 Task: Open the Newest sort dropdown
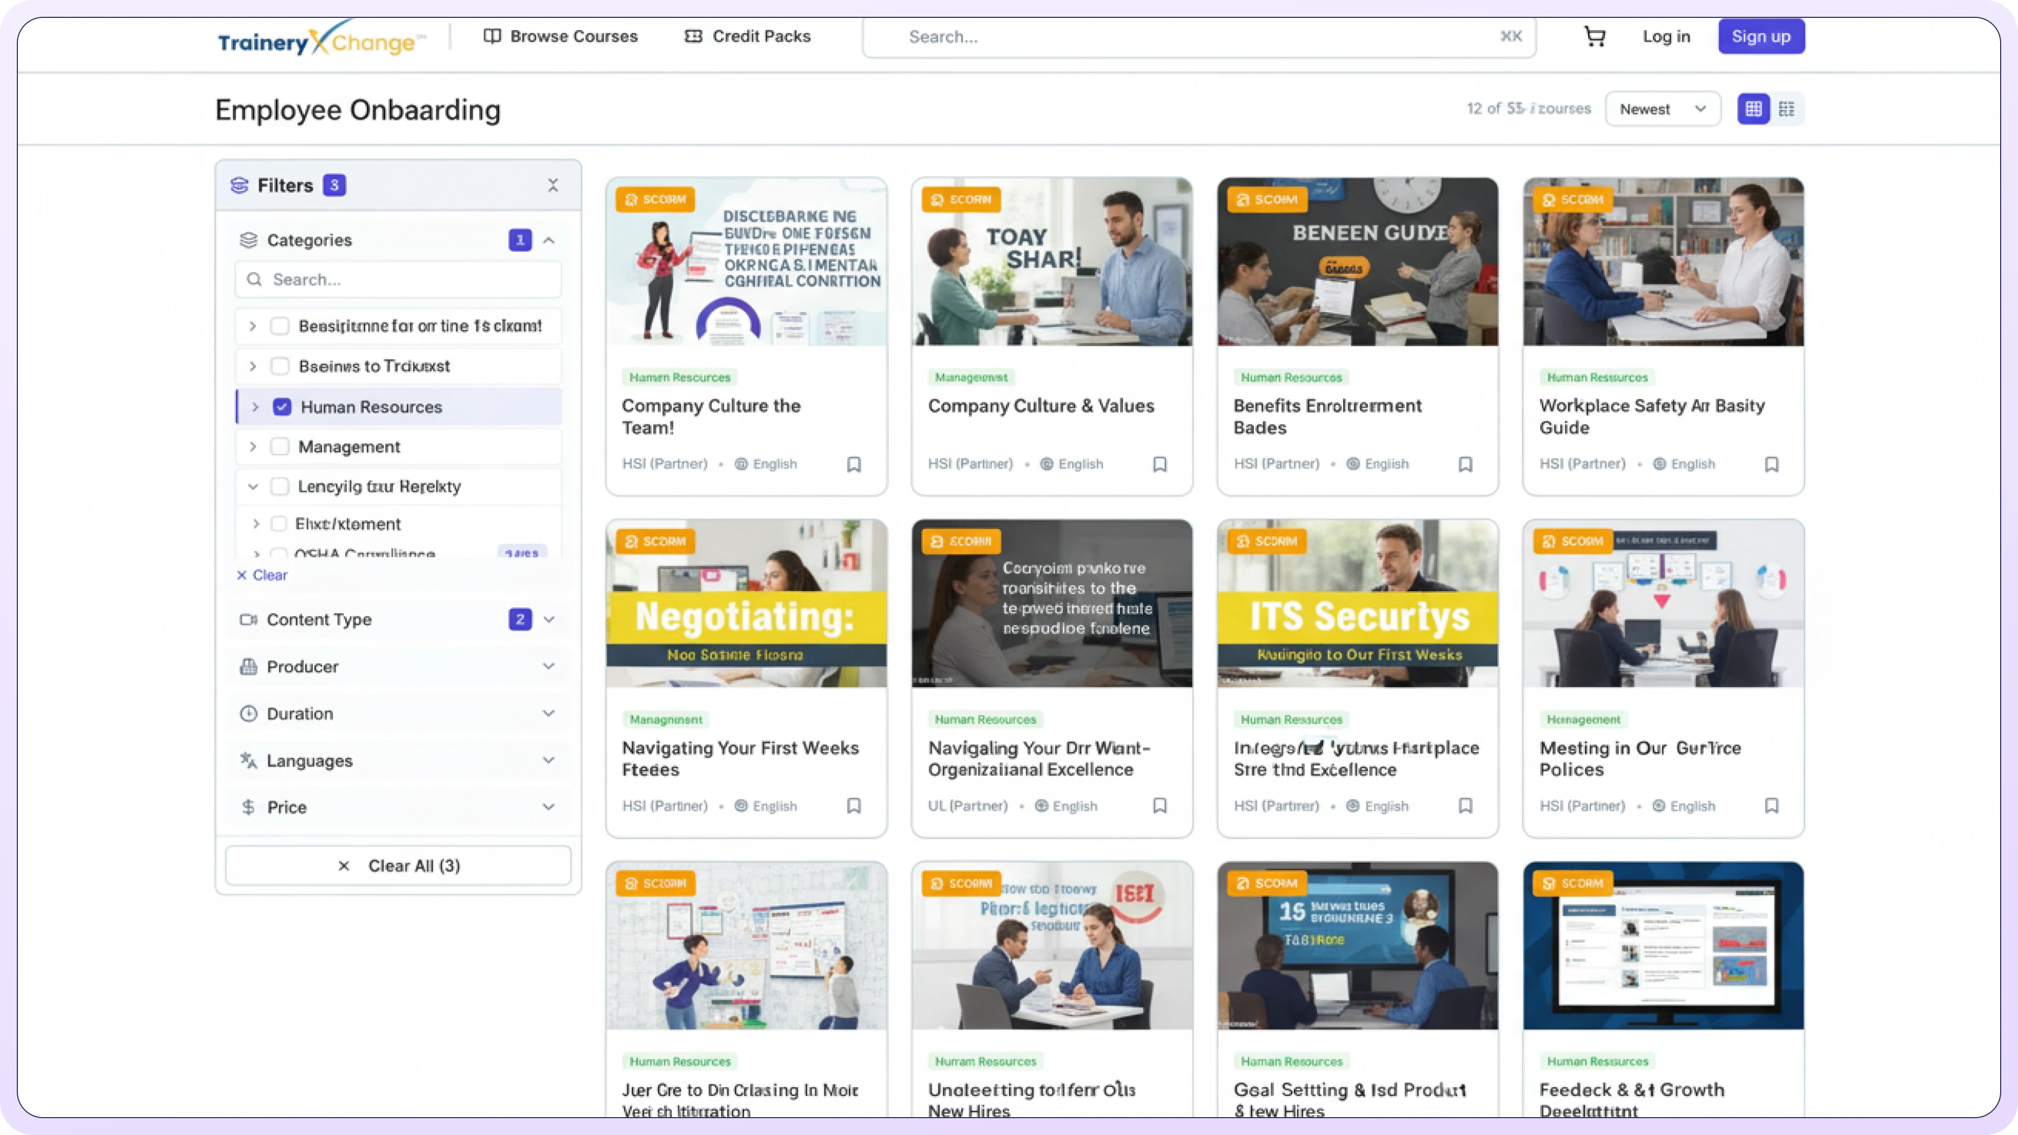1662,109
